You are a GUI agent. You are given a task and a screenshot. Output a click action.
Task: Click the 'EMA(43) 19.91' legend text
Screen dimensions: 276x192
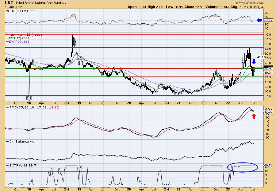click(19, 42)
